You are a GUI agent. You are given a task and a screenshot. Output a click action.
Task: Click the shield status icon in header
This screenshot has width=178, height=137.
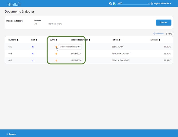[110, 4]
